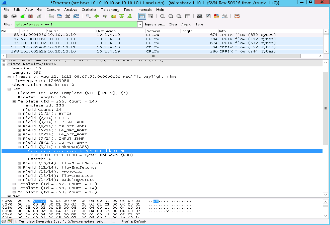The image size is (330, 225).
Task: Expand Field (1/14) BYTES
Action: click(19, 114)
